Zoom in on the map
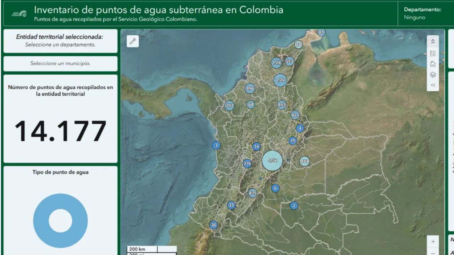 [x=433, y=242]
